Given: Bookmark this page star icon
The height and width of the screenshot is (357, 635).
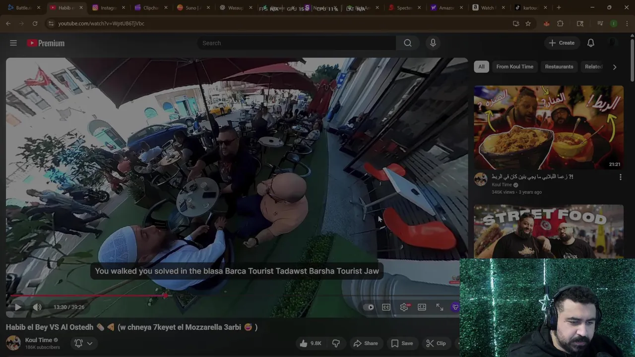Looking at the screenshot, I should [x=528, y=23].
